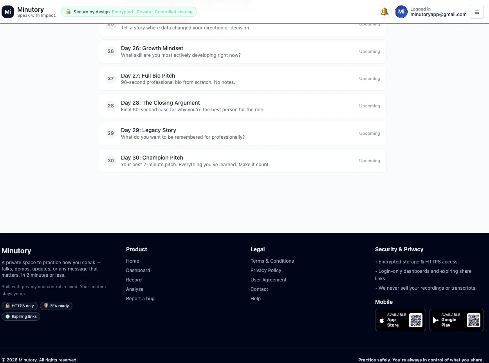489x363 pixels.
Task: Click the lock icon in Secure by design badge
Action: (x=69, y=12)
